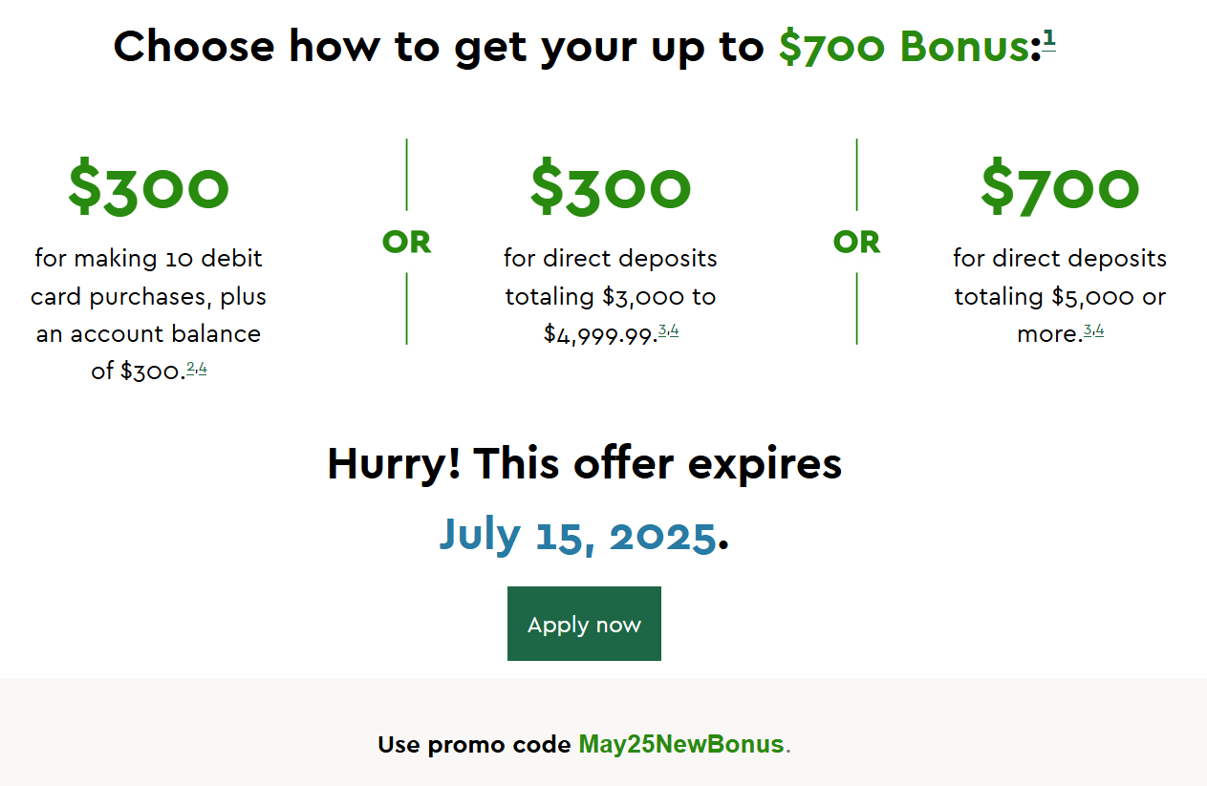Click the green "$700 Bonus" heading text
This screenshot has width=1207, height=786.
click(x=904, y=46)
